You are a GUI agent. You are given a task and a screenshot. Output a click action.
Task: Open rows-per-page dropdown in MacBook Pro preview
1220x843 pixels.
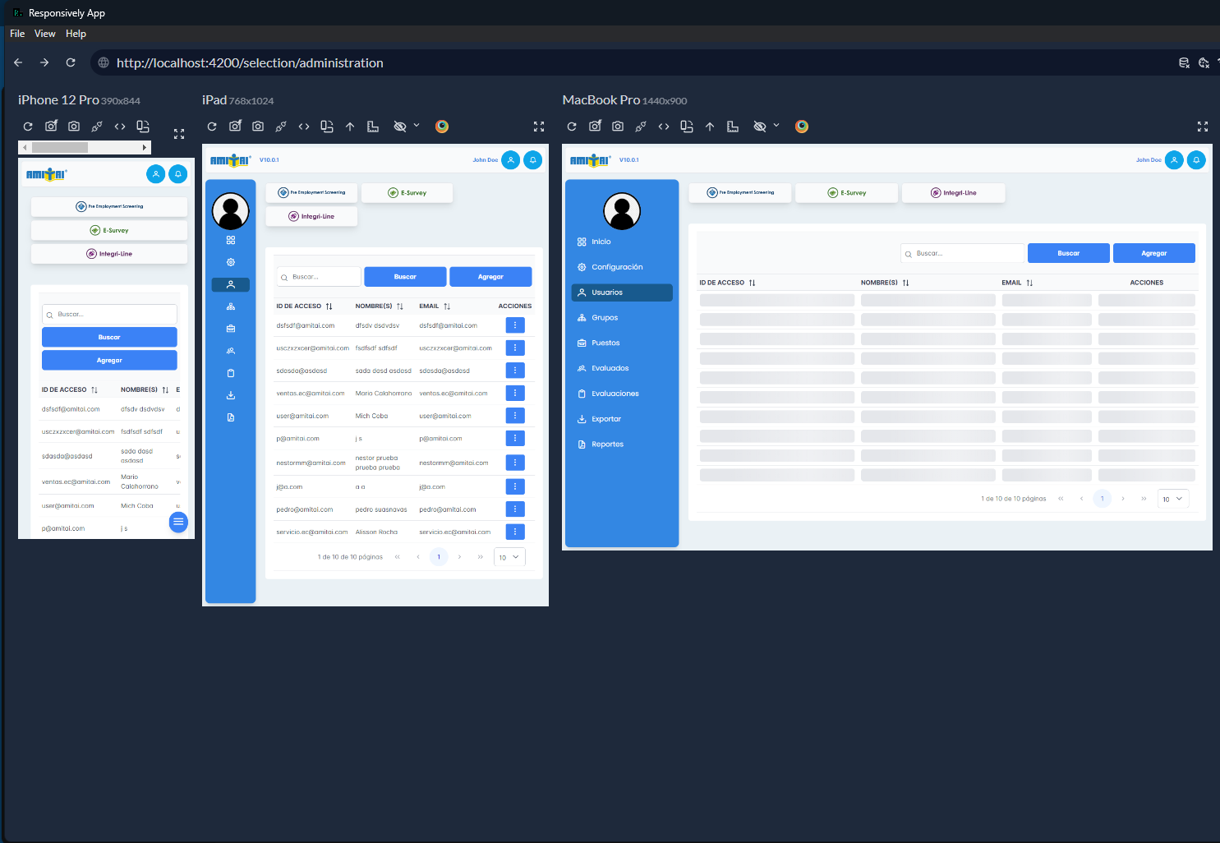point(1172,499)
